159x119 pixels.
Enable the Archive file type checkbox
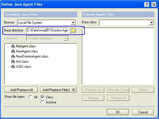tap(42, 102)
